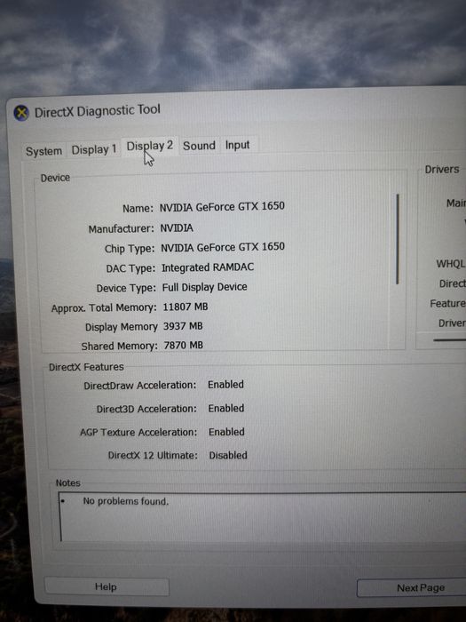Select the 11807 MB total memory value
The width and height of the screenshot is (466, 622).
tap(186, 307)
